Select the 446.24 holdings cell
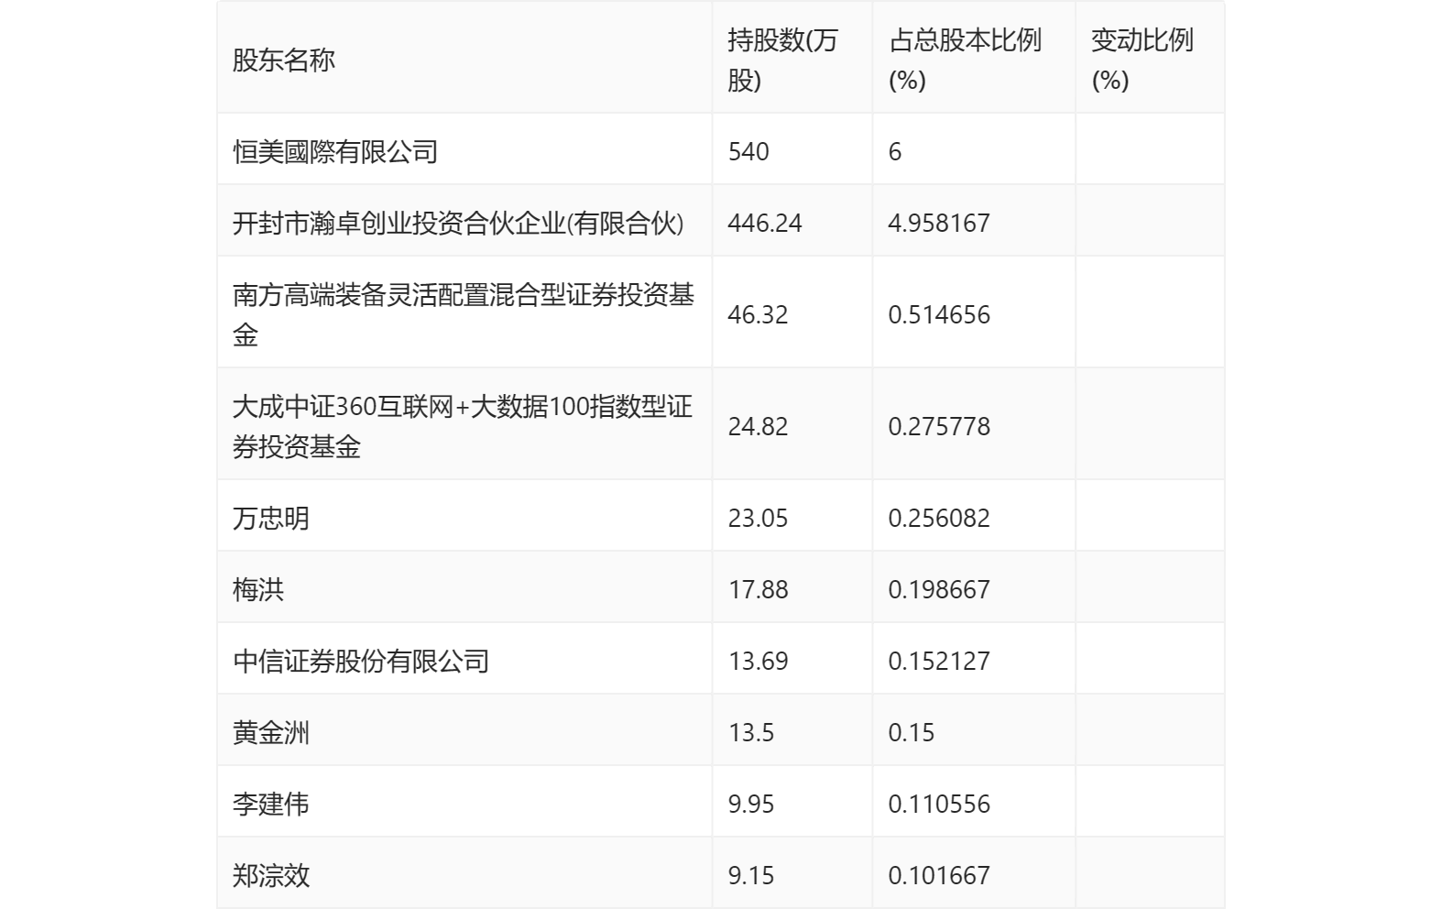The image size is (1442, 909). pos(765,223)
